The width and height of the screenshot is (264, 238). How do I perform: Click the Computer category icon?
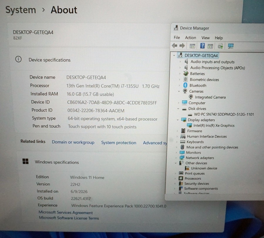185,103
